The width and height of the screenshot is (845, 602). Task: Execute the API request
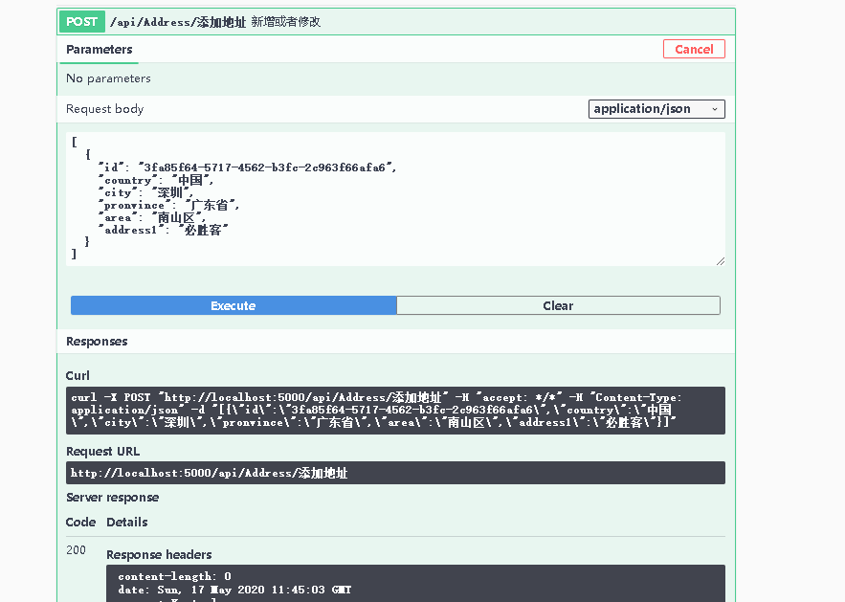click(x=233, y=305)
